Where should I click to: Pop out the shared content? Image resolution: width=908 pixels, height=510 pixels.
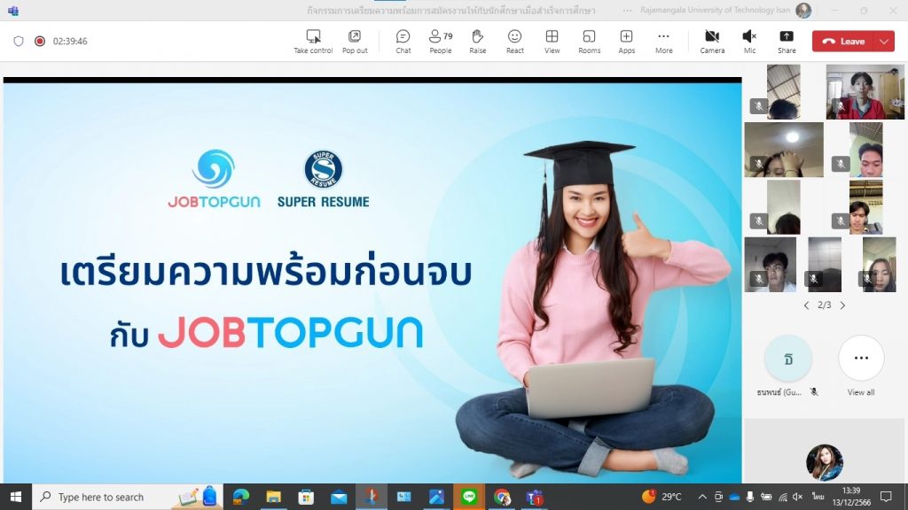[355, 41]
